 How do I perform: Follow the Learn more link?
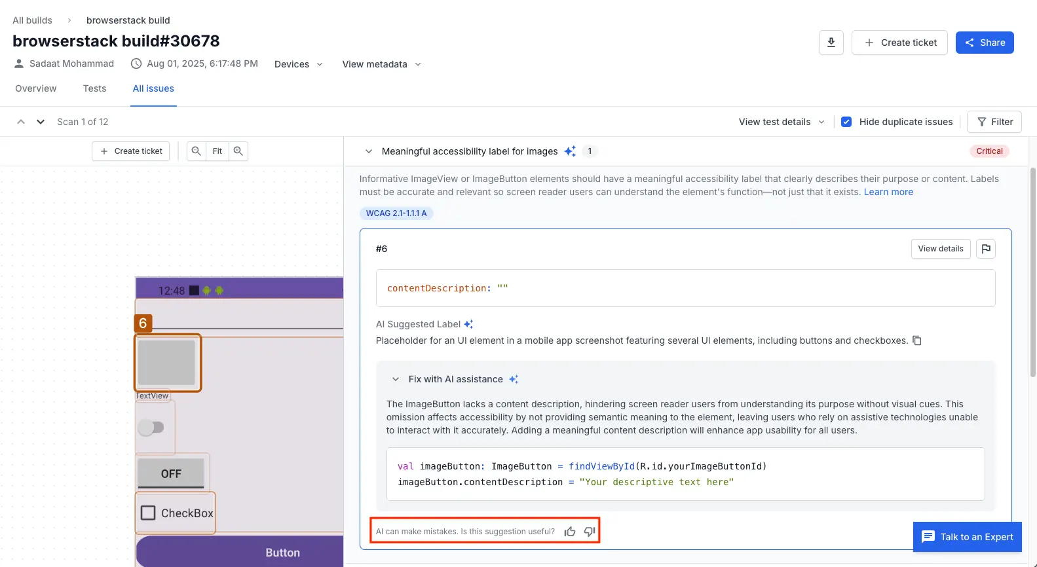(x=888, y=192)
